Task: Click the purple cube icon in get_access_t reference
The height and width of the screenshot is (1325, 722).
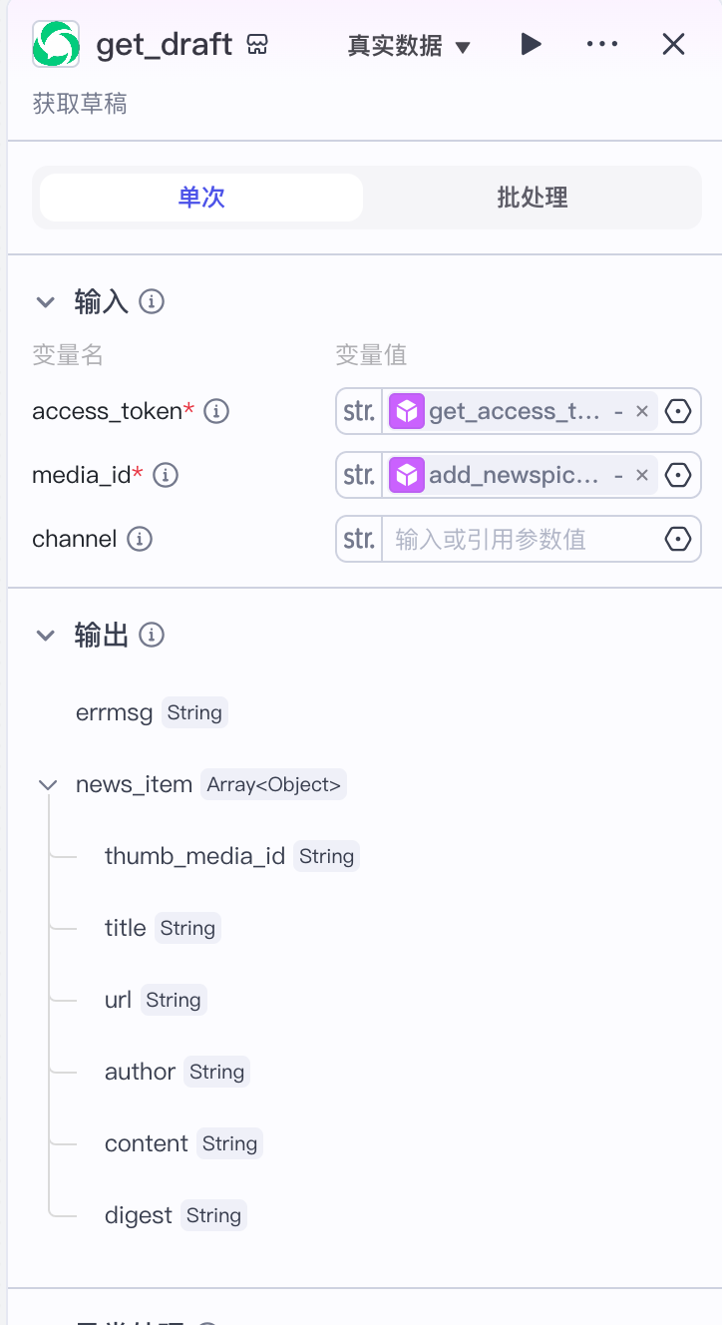Action: pos(407,410)
